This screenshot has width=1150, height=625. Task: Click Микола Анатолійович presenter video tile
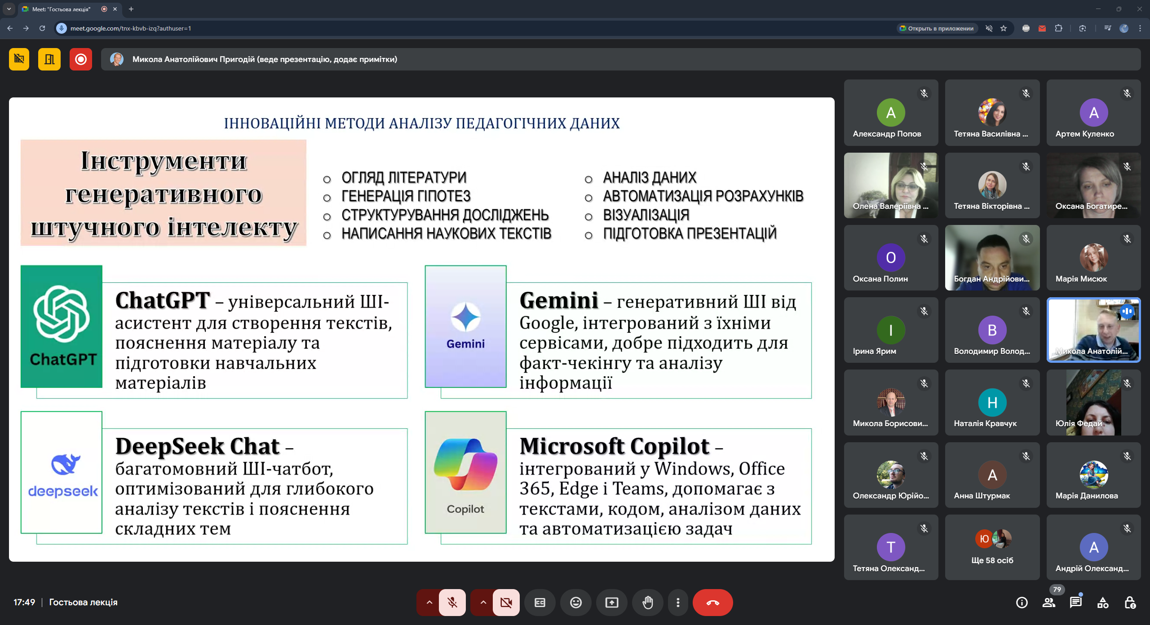tap(1093, 330)
